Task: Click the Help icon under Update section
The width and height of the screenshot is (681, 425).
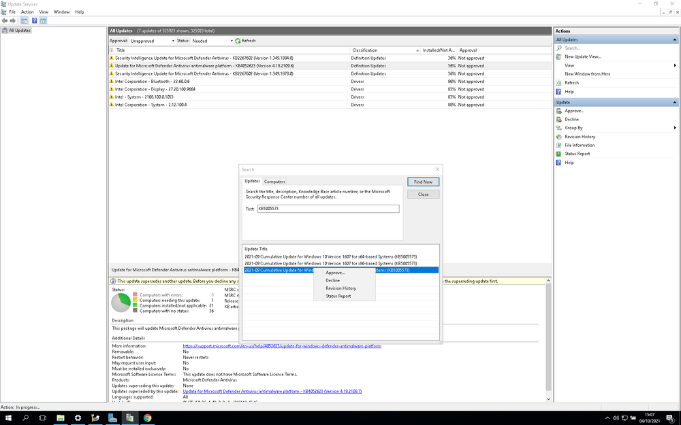Action: point(559,163)
